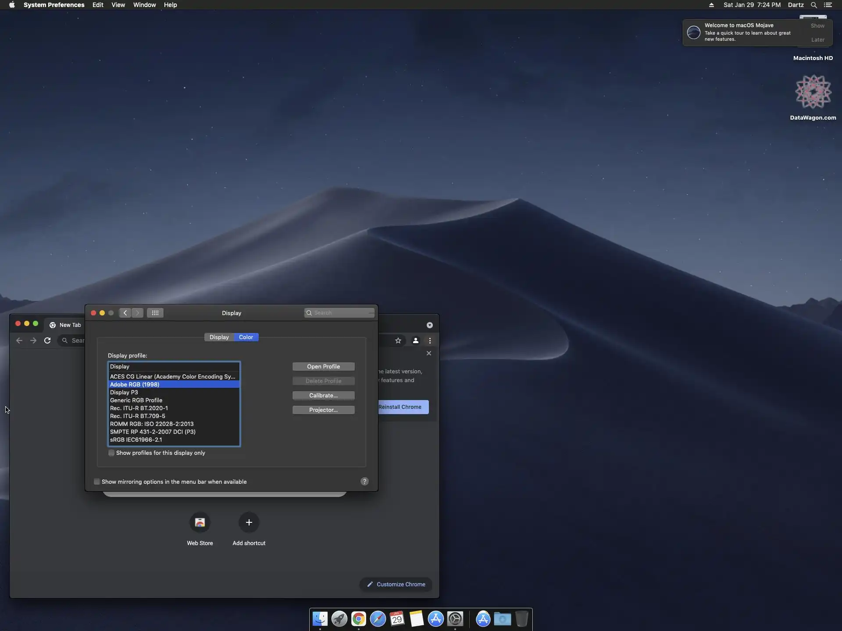
Task: Click the Calibrate... button
Action: (x=323, y=396)
